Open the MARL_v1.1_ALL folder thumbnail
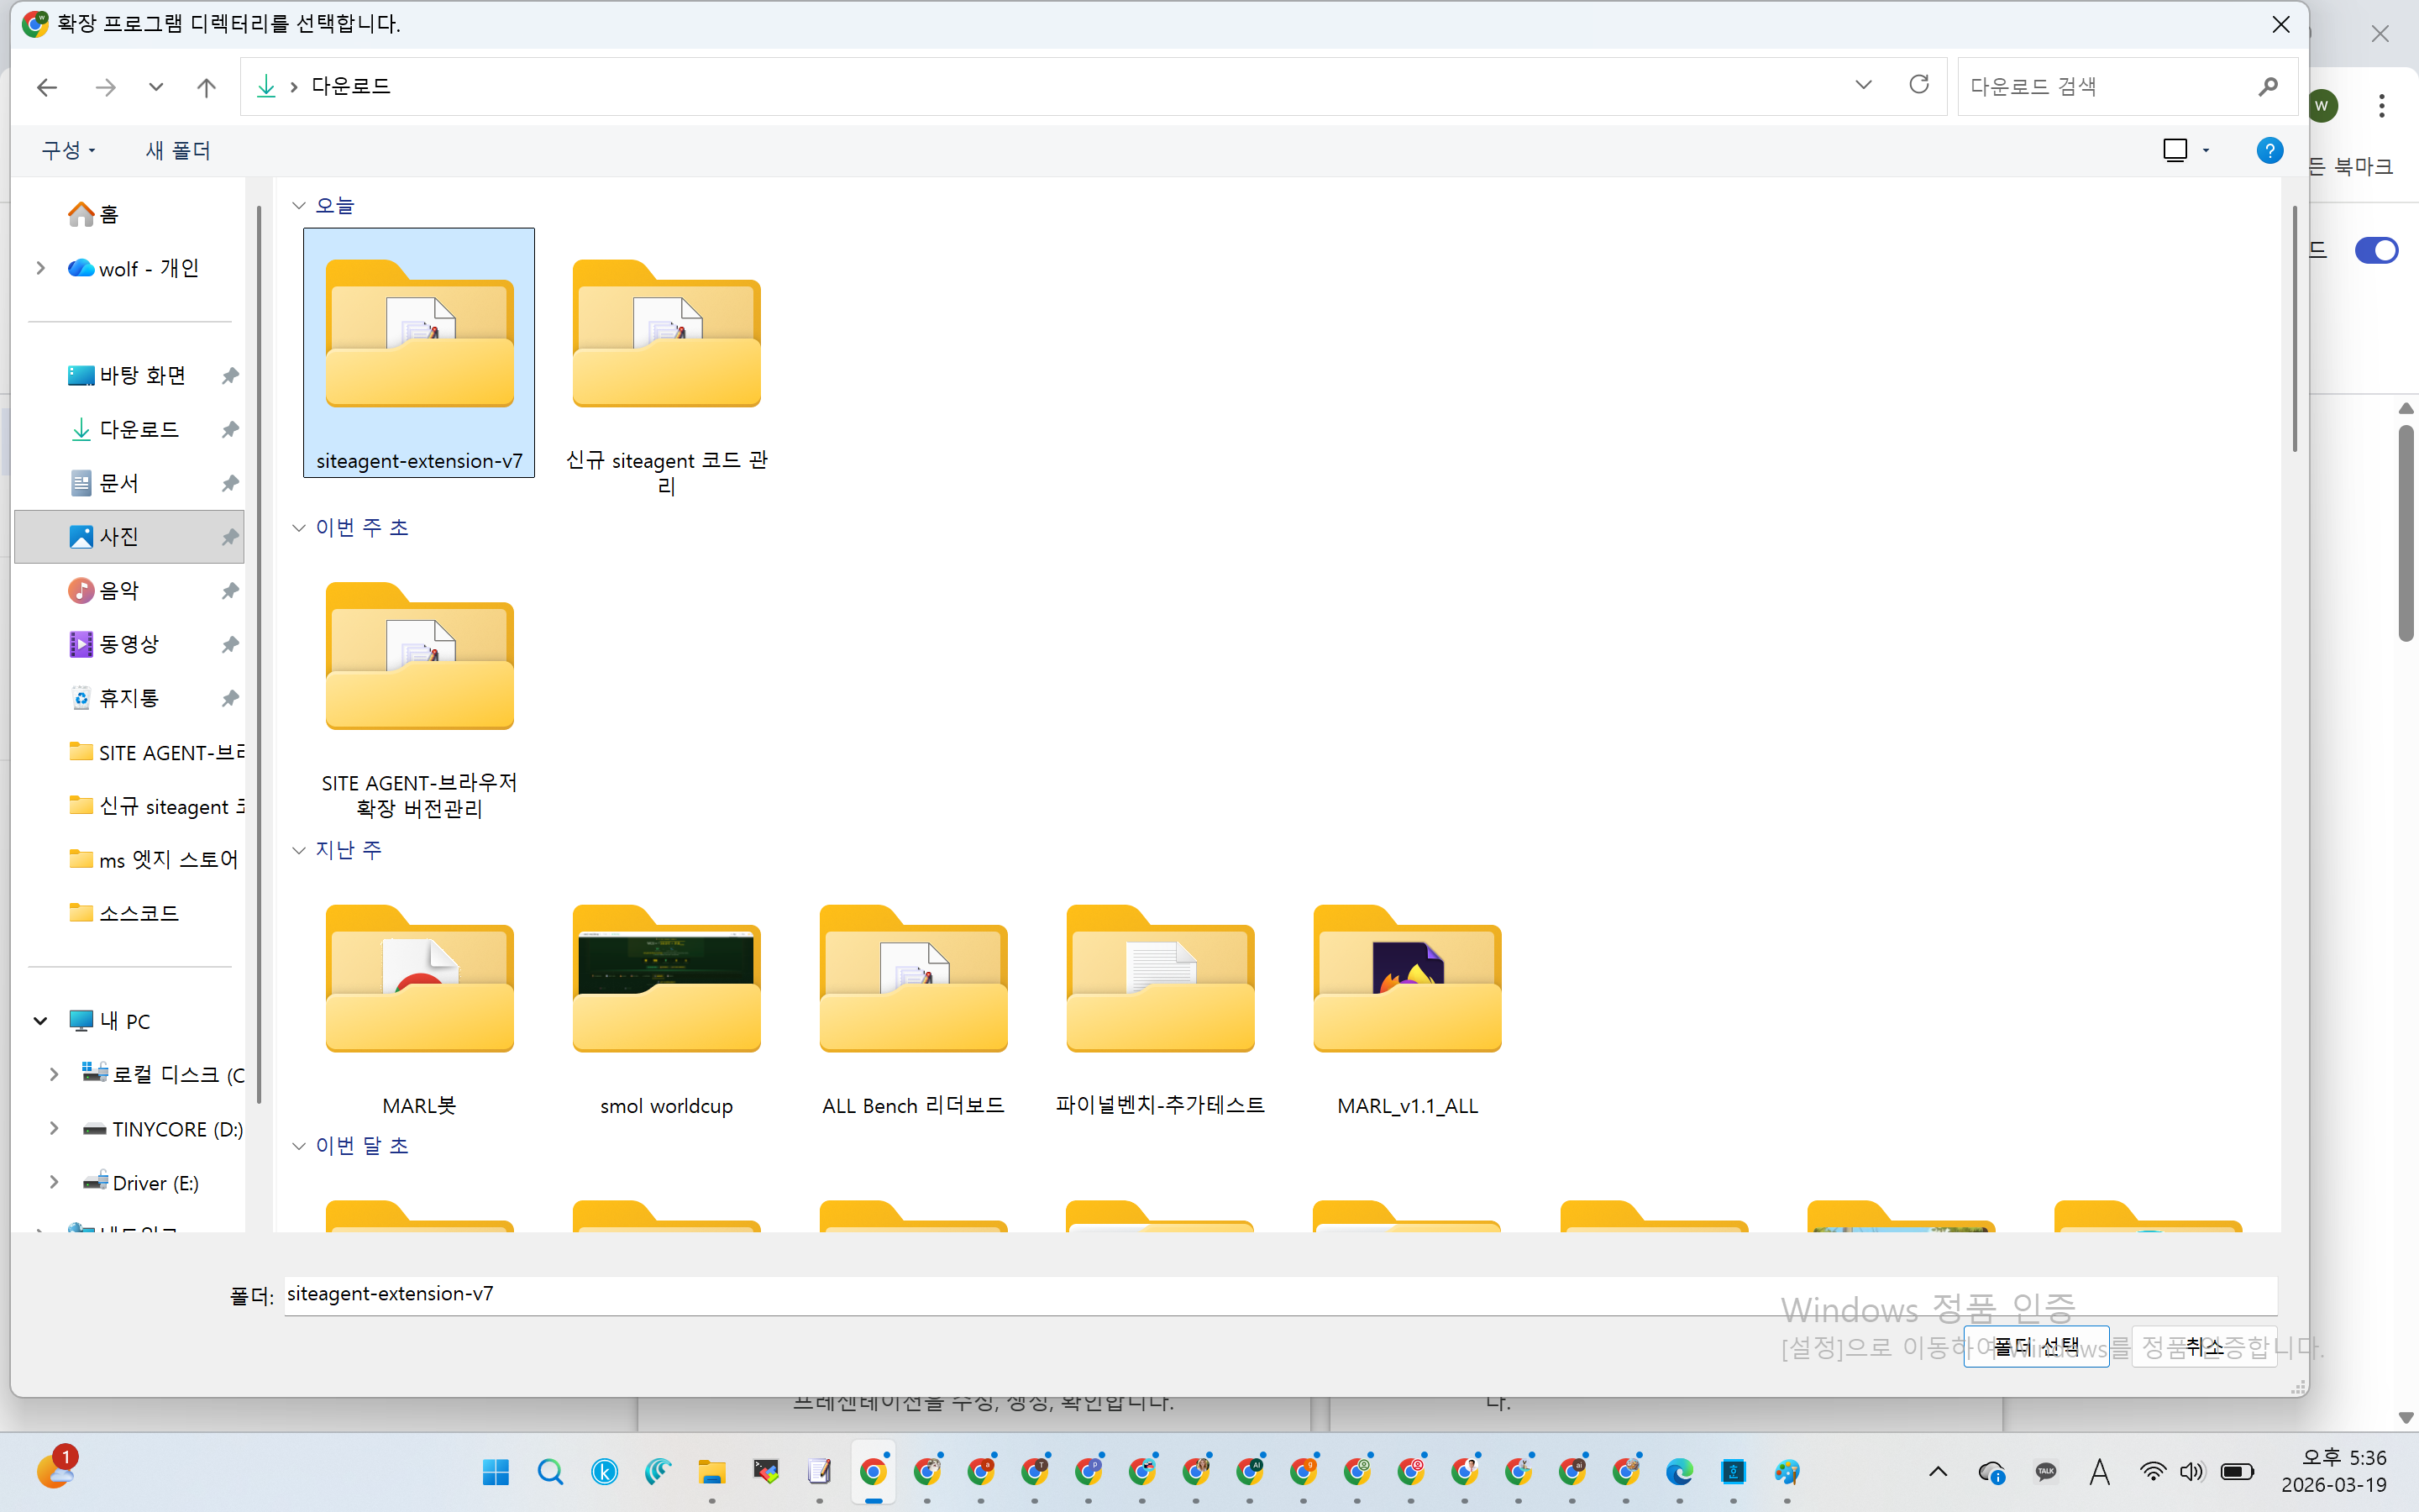This screenshot has width=2419, height=1512. tap(1406, 980)
